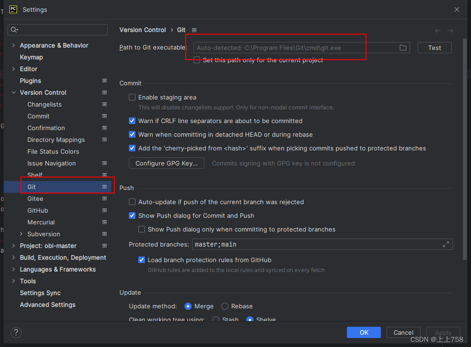Screen dimensions: 471x347
Task: Select the Rebase update method
Action: pyautogui.click(x=225, y=306)
